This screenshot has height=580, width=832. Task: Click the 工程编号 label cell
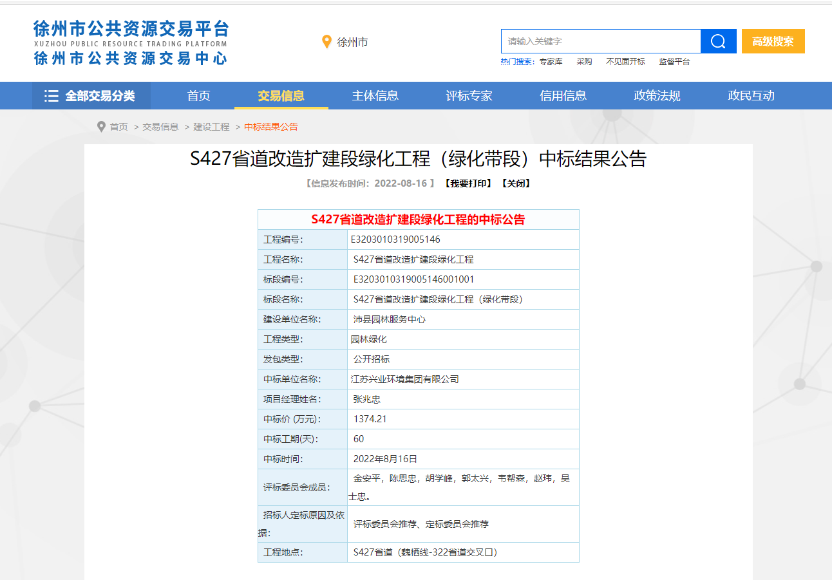(x=303, y=239)
